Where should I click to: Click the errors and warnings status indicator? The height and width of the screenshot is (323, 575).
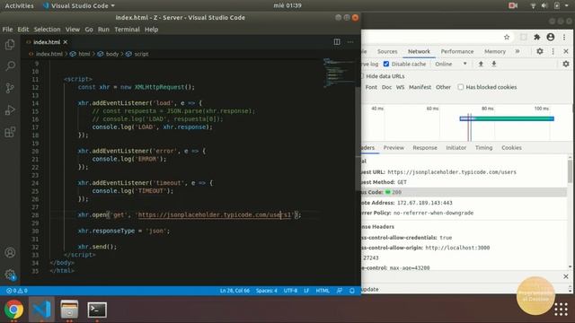[17, 291]
